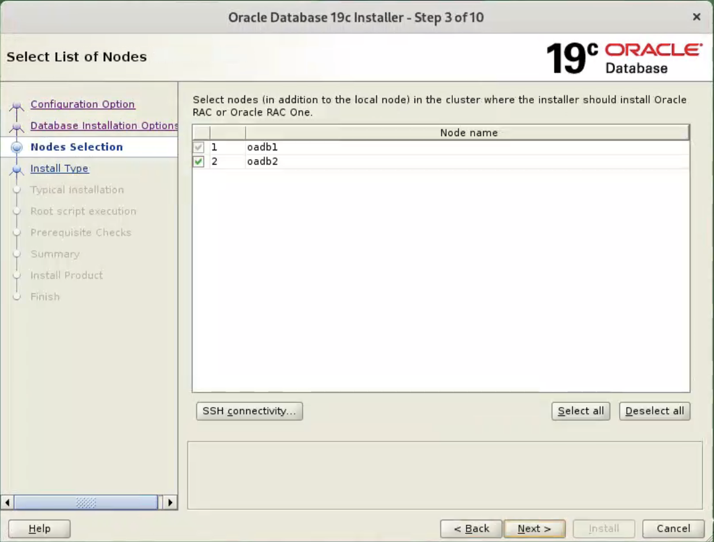Open the Configuration Option step
714x542 pixels.
(x=82, y=104)
